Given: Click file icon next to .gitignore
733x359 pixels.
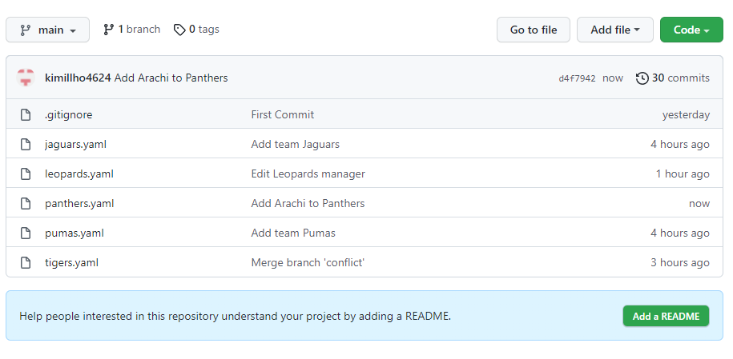Looking at the screenshot, I should [26, 114].
